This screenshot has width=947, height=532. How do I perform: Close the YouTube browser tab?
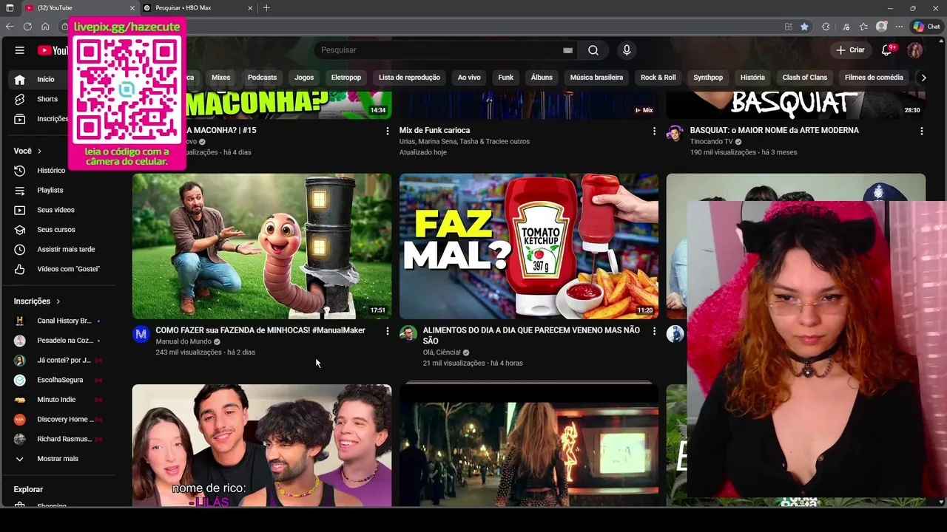pyautogui.click(x=132, y=8)
